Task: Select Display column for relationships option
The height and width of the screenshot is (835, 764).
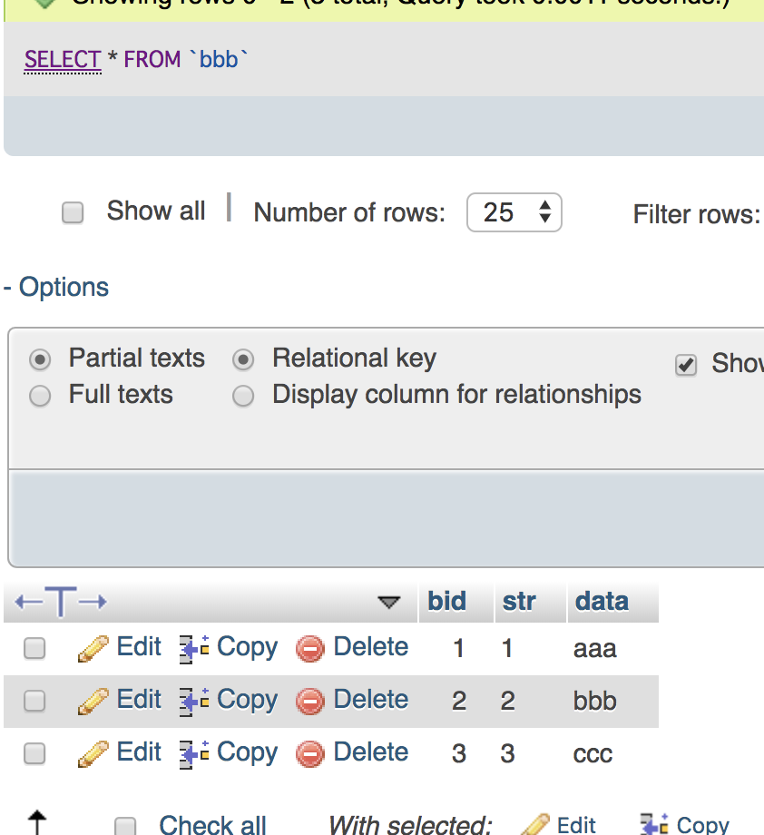Action: (243, 396)
